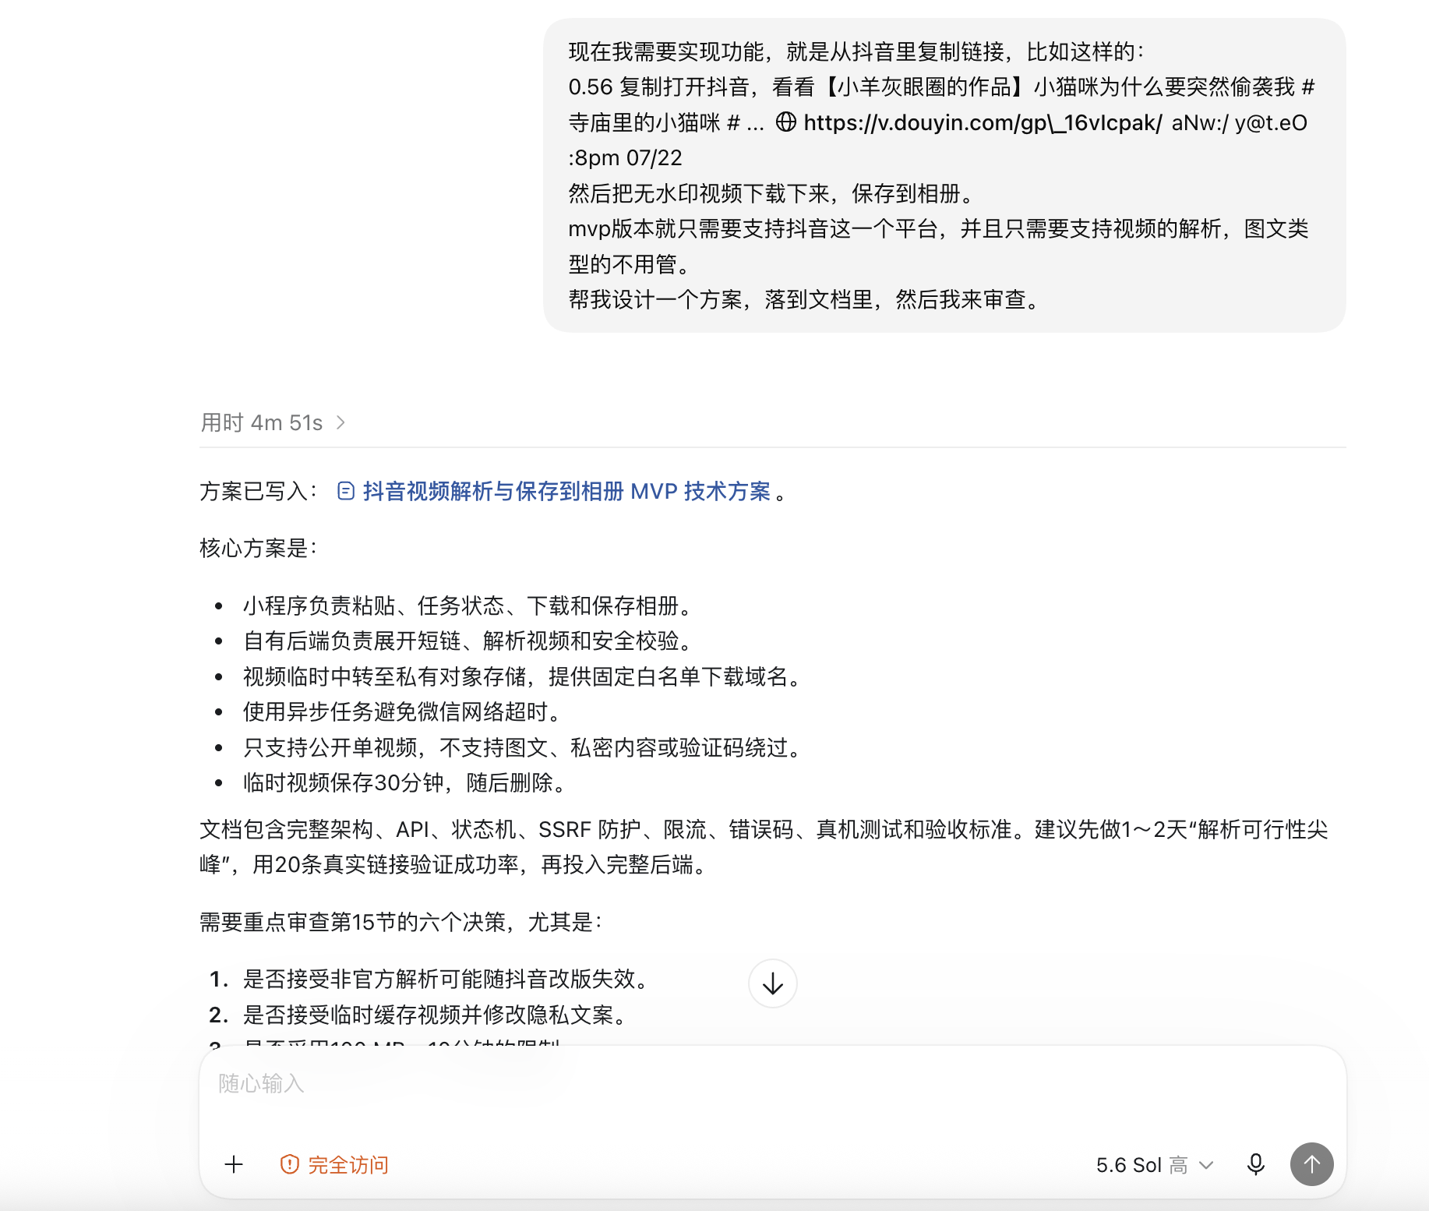The image size is (1429, 1211).
Task: Click the plus attachment icon
Action: pos(234,1164)
